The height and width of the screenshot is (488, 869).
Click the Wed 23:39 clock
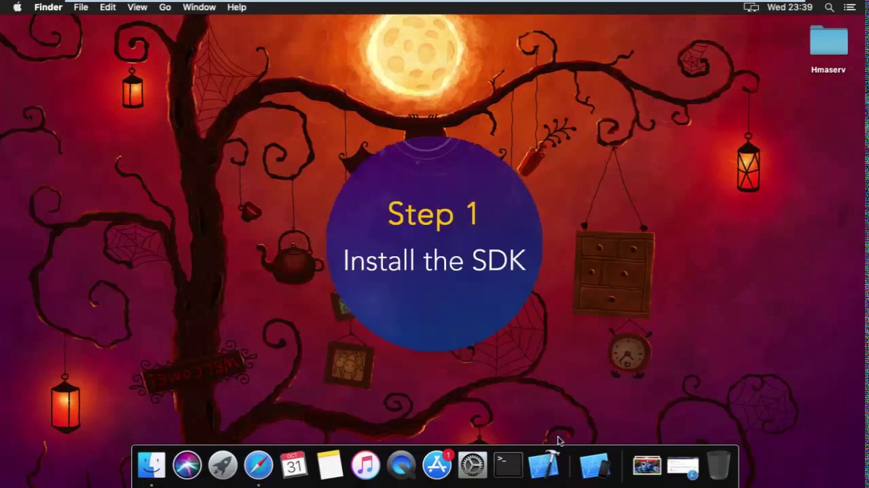coord(790,7)
